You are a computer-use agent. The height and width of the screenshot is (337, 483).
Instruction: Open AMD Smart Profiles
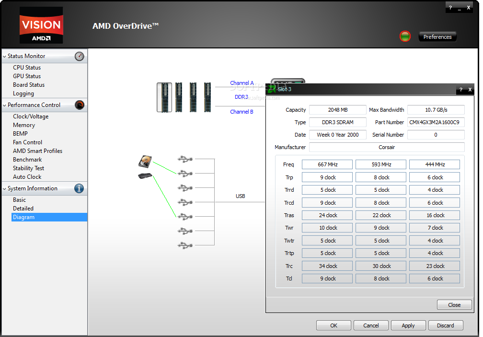[x=37, y=151]
